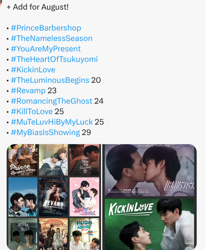
Task: Open the #TheHeartOfTsukuyomi hashtag
Action: (54, 59)
